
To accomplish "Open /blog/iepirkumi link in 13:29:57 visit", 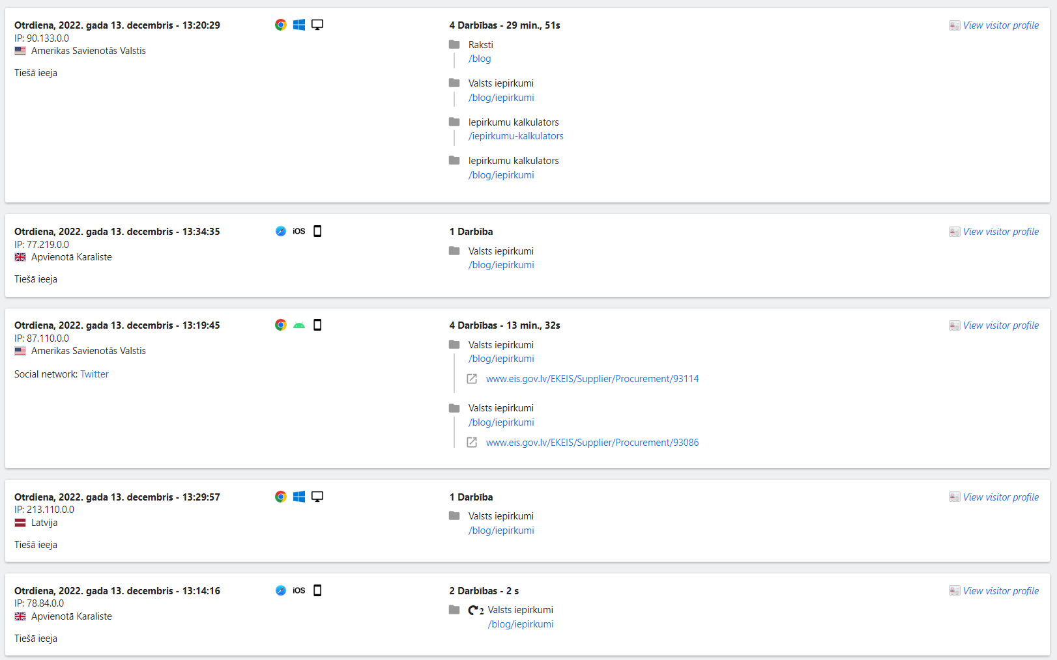I will 501,530.
